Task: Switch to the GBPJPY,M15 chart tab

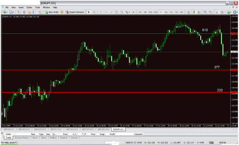Action: pyautogui.click(x=56, y=129)
